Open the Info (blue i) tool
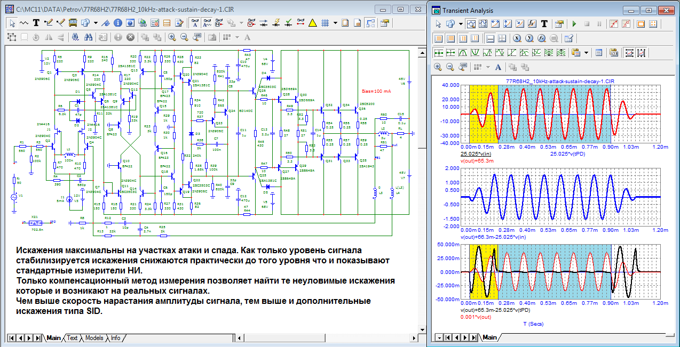680x347 pixels. tap(117, 23)
